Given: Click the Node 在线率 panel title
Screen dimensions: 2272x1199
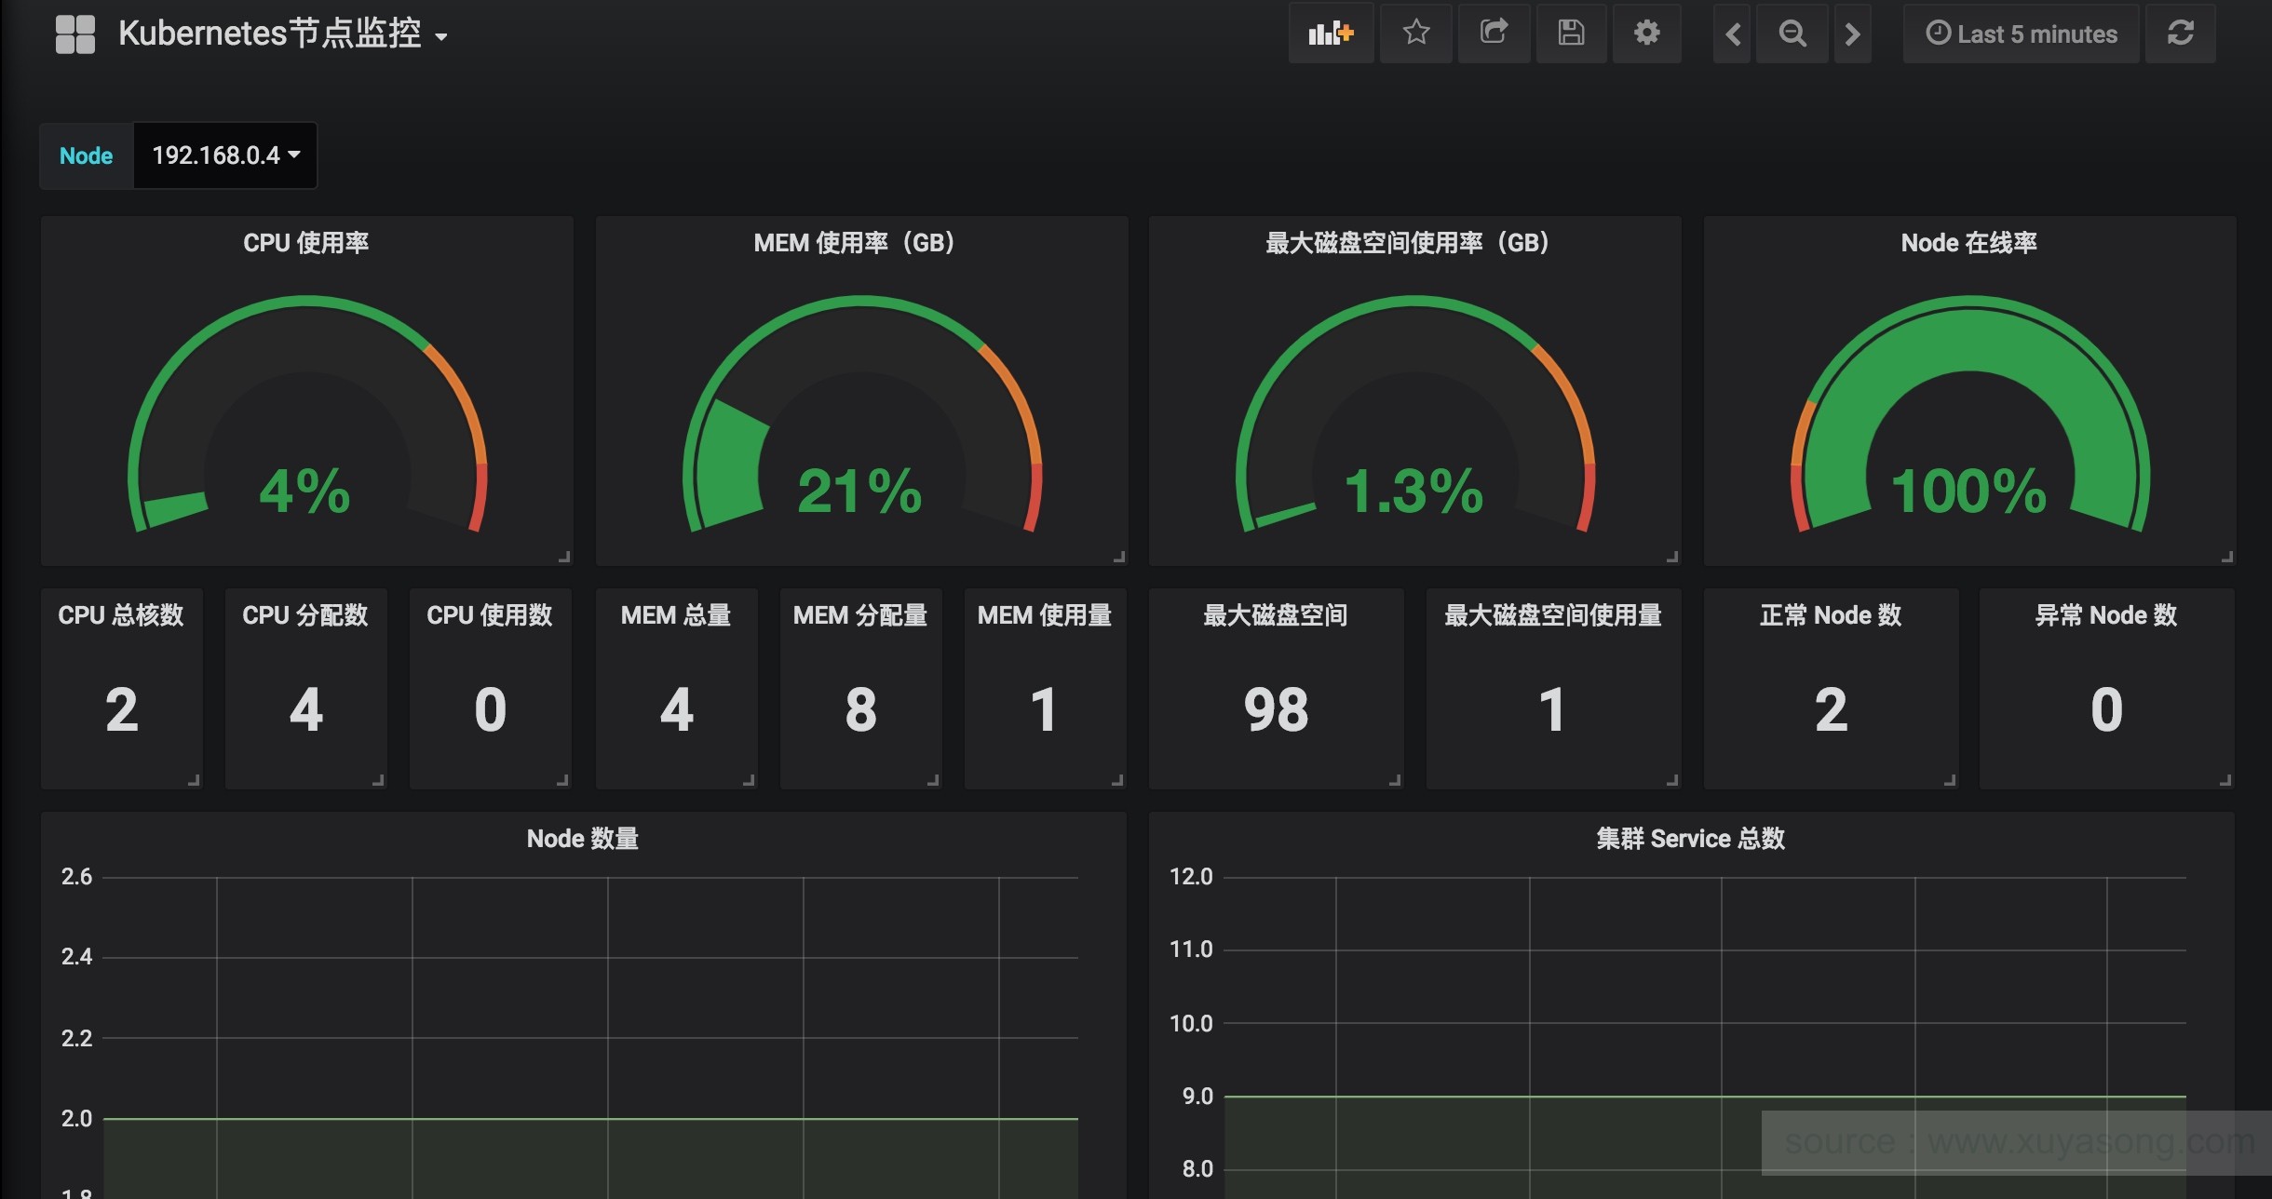Looking at the screenshot, I should (1968, 243).
